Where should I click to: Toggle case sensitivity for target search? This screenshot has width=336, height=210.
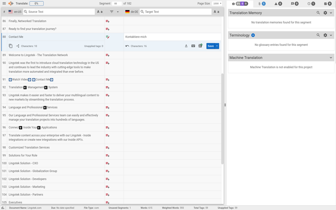[216, 12]
